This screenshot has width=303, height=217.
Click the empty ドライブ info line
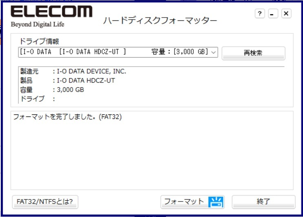[x=38, y=99]
